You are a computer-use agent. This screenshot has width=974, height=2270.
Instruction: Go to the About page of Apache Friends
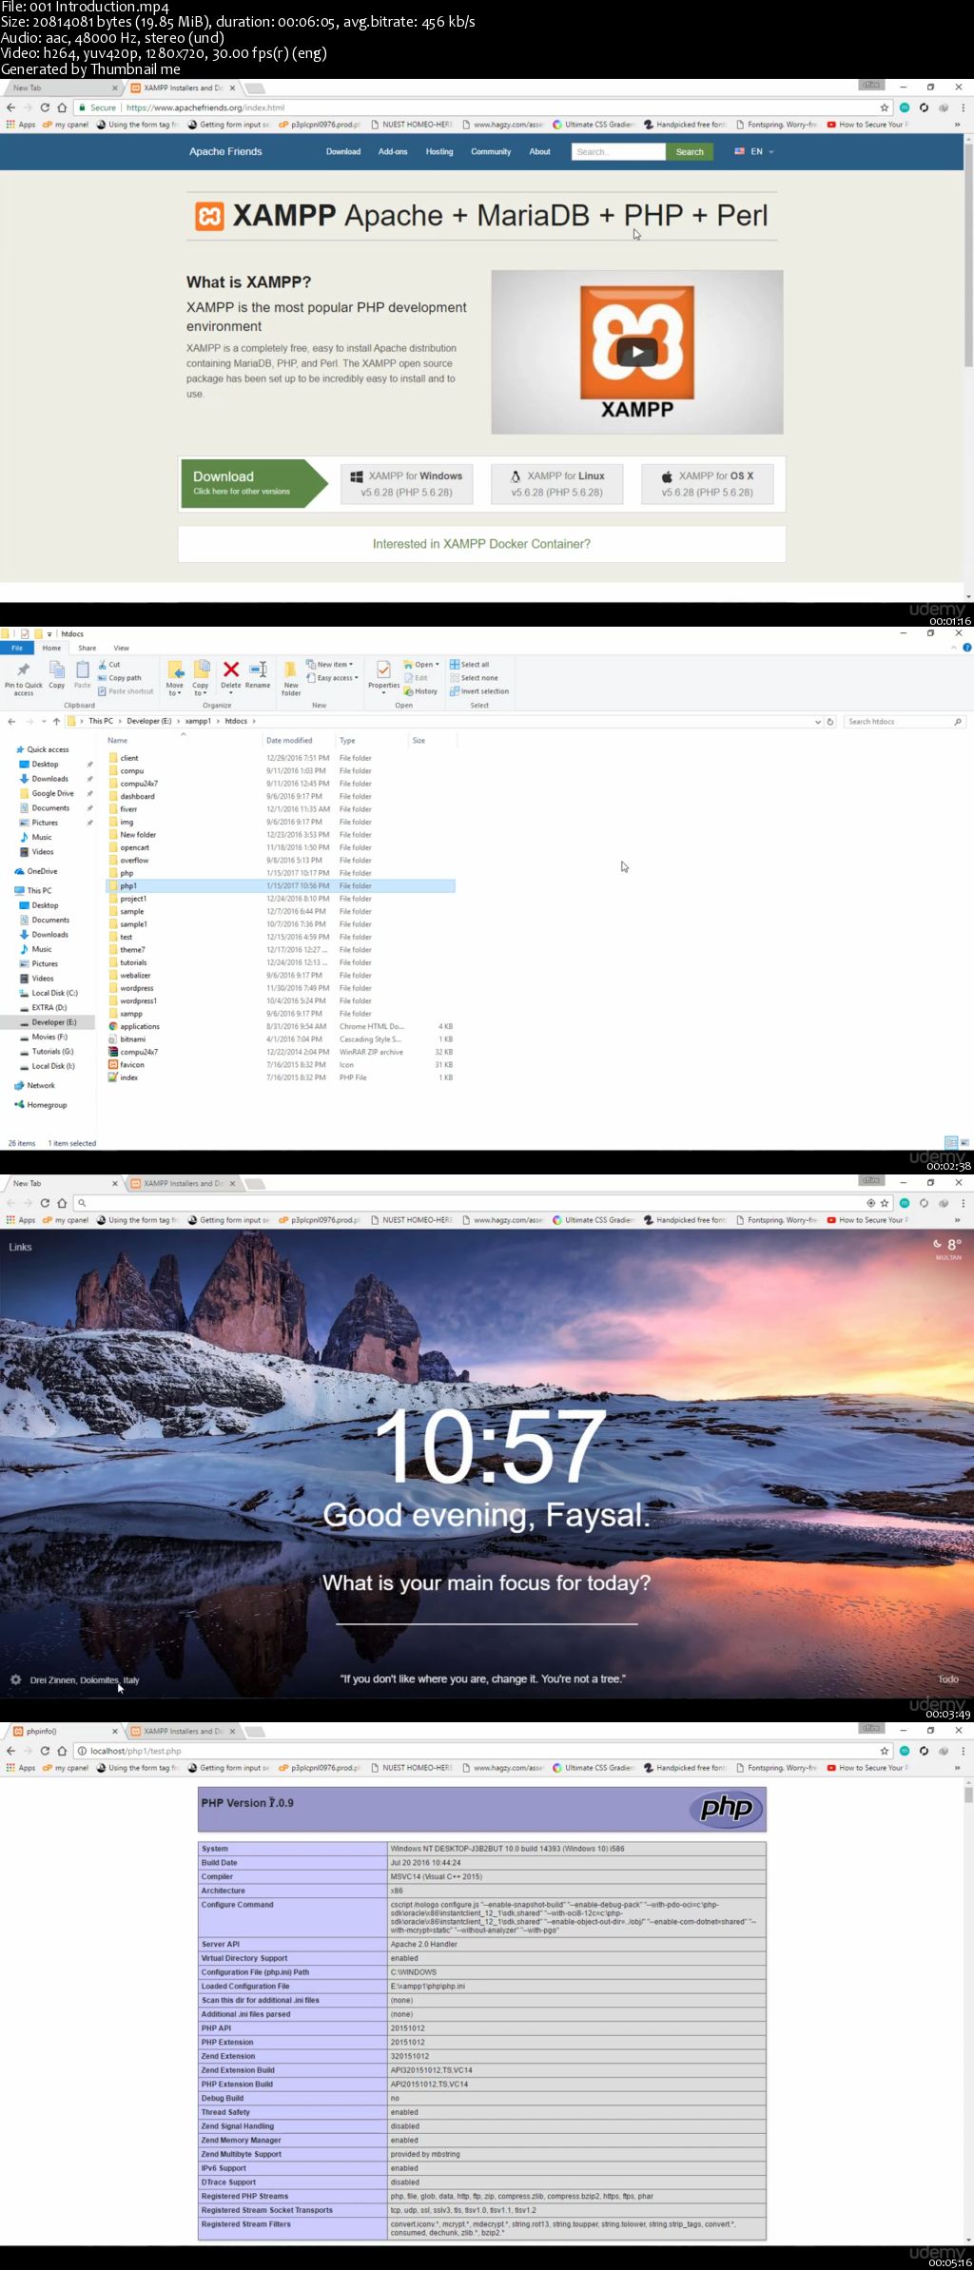tap(539, 151)
